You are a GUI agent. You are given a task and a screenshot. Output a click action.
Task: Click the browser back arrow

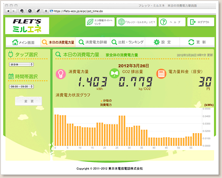click(8, 11)
